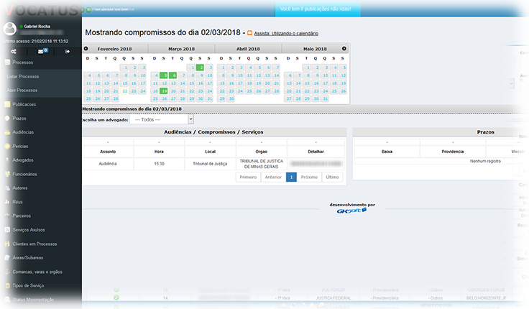Viewport: 529px width, 309px height.
Task: Click the Próximo pagination button
Action: point(308,177)
